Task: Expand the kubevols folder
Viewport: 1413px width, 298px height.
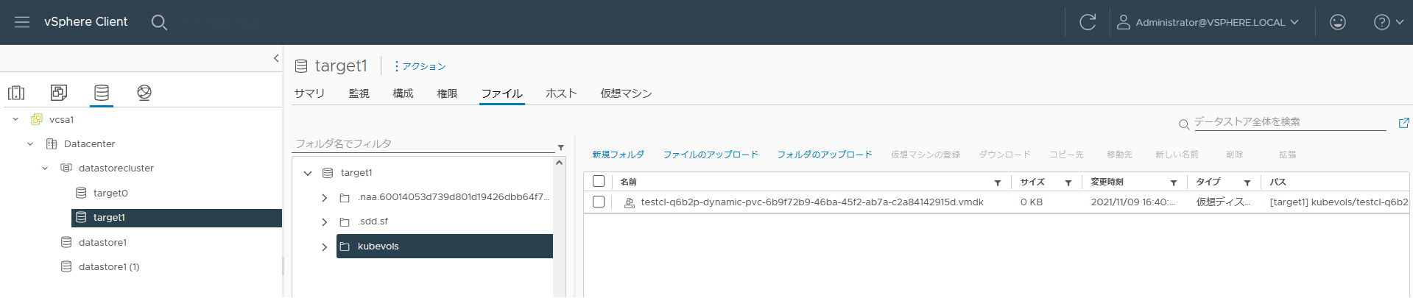Action: point(324,246)
